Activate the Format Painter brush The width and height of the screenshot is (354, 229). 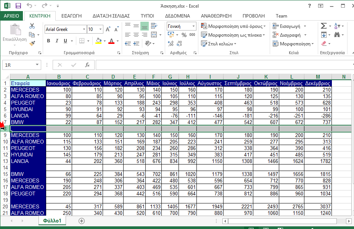point(32,43)
